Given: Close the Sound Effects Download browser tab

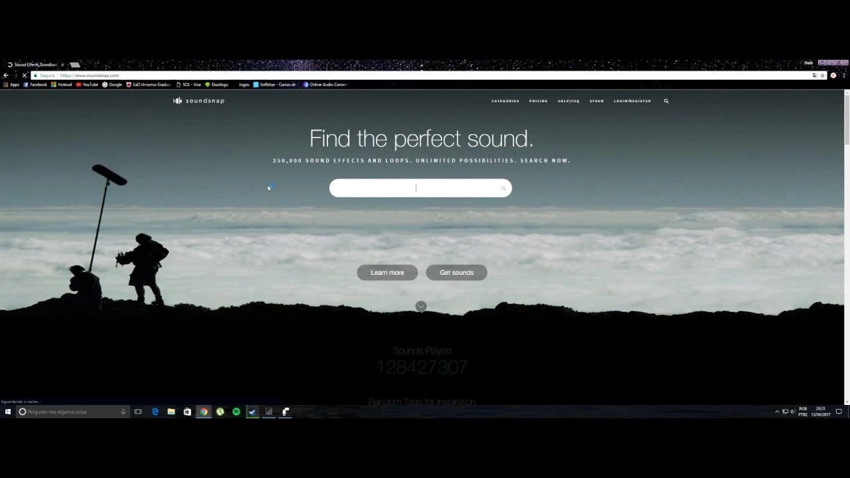Looking at the screenshot, I should [62, 64].
